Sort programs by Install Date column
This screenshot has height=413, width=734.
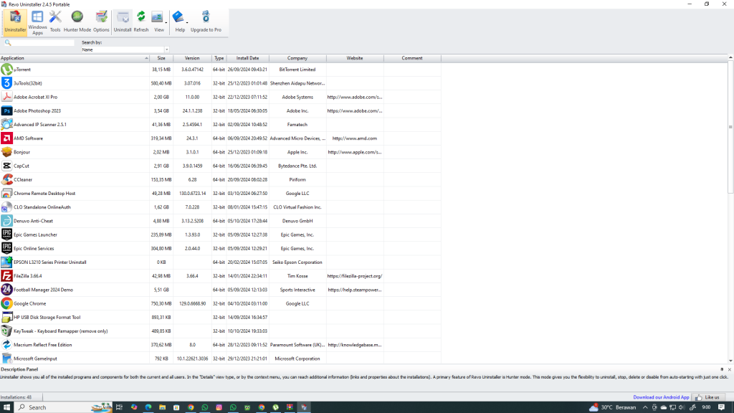[247, 58]
